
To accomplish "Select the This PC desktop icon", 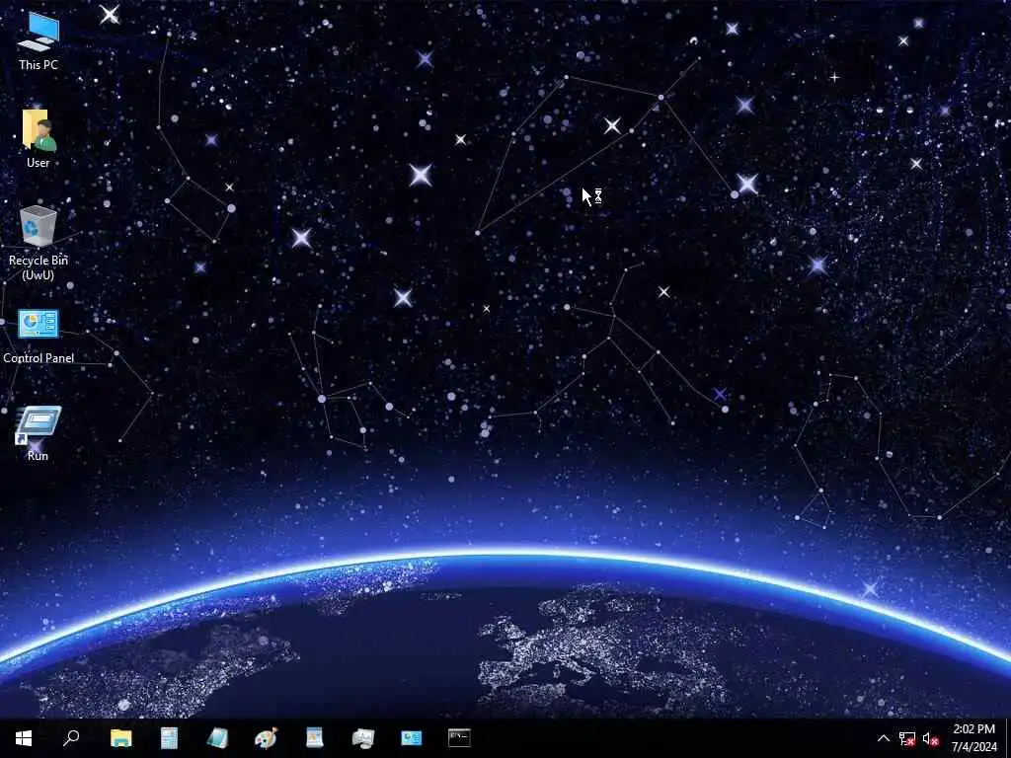I will tap(39, 40).
